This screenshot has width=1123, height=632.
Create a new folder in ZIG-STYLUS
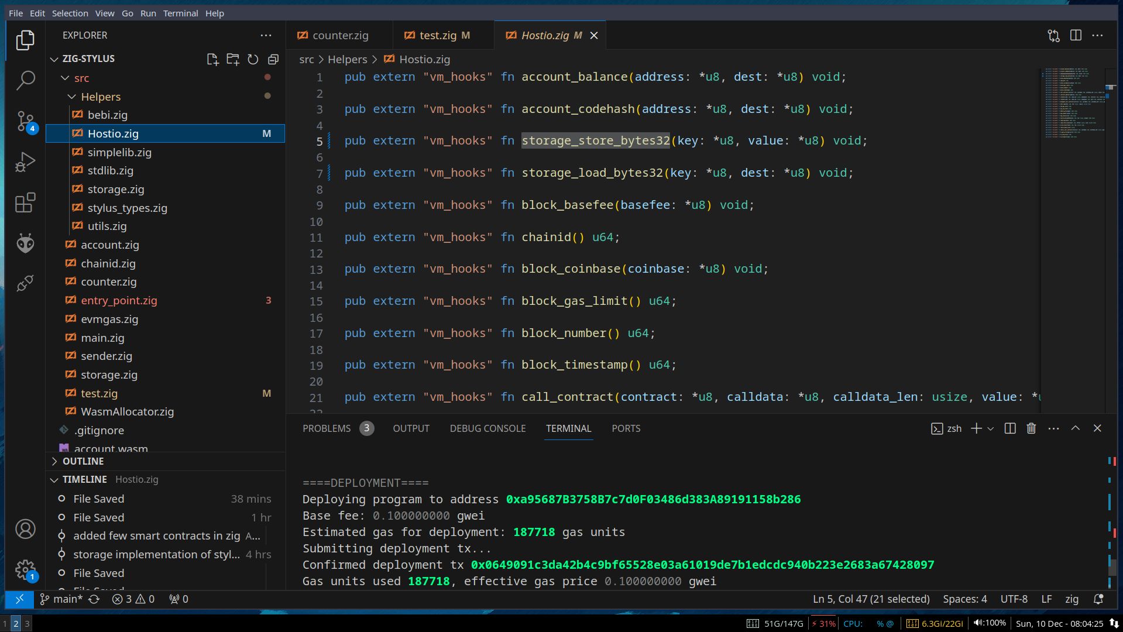click(233, 59)
